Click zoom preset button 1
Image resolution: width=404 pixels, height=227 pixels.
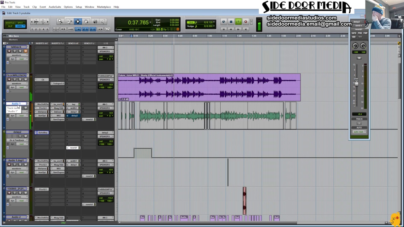click(32, 29)
